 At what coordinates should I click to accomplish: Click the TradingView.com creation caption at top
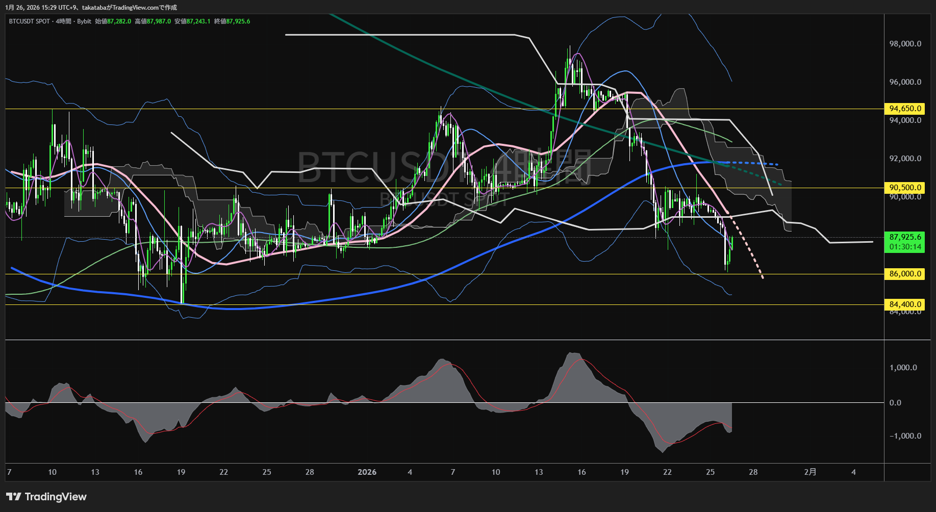point(91,7)
